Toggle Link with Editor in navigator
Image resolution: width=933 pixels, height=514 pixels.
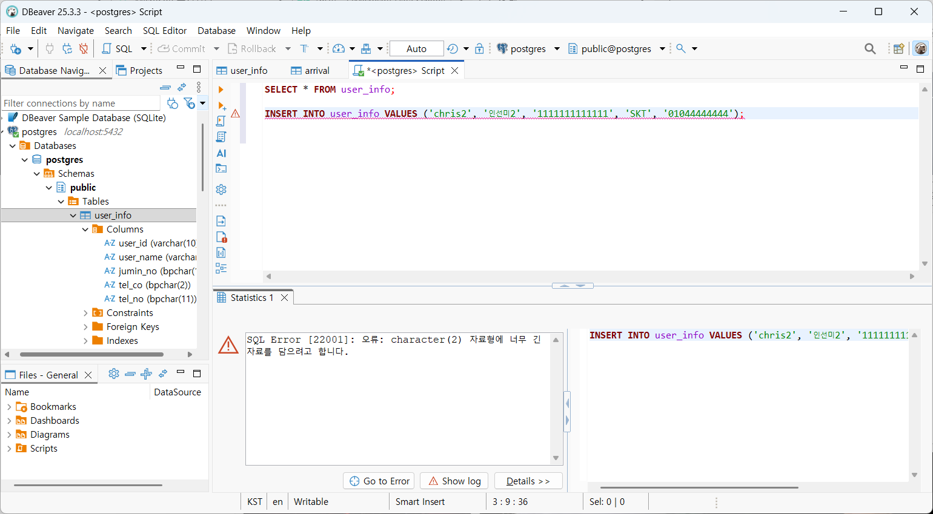click(182, 87)
